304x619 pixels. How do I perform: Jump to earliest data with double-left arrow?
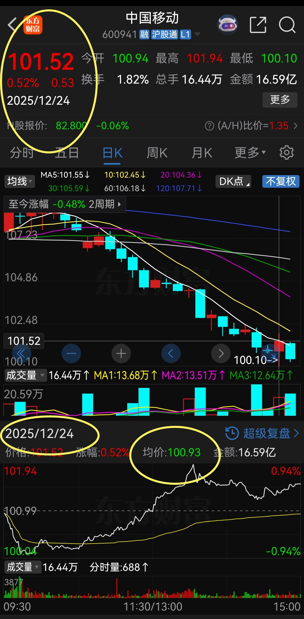[x=21, y=353]
